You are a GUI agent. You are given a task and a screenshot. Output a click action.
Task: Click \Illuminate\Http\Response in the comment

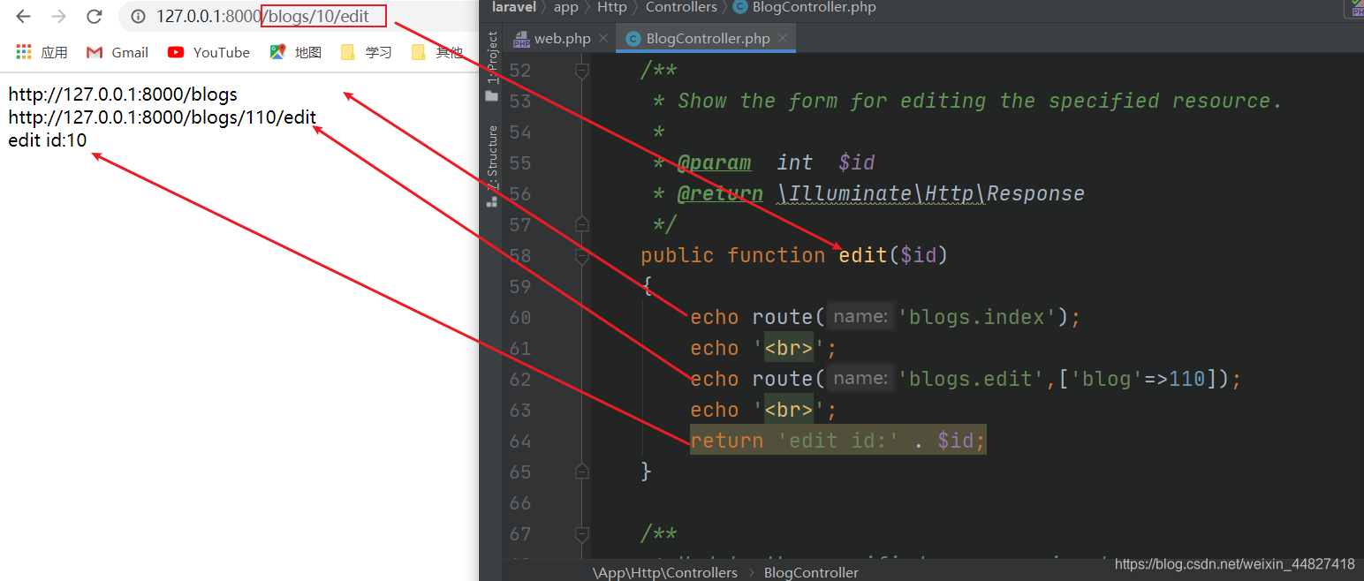[x=930, y=193]
